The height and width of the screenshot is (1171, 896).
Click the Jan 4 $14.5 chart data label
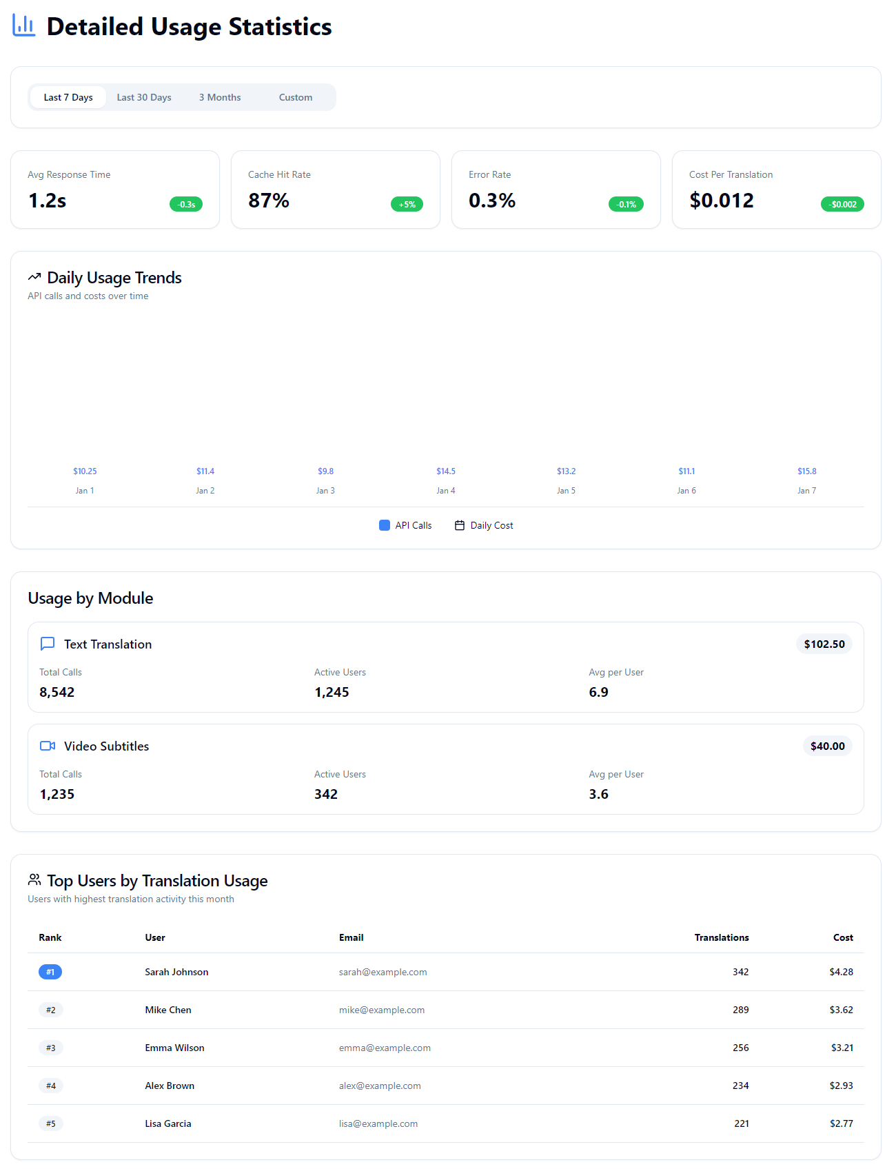point(446,471)
